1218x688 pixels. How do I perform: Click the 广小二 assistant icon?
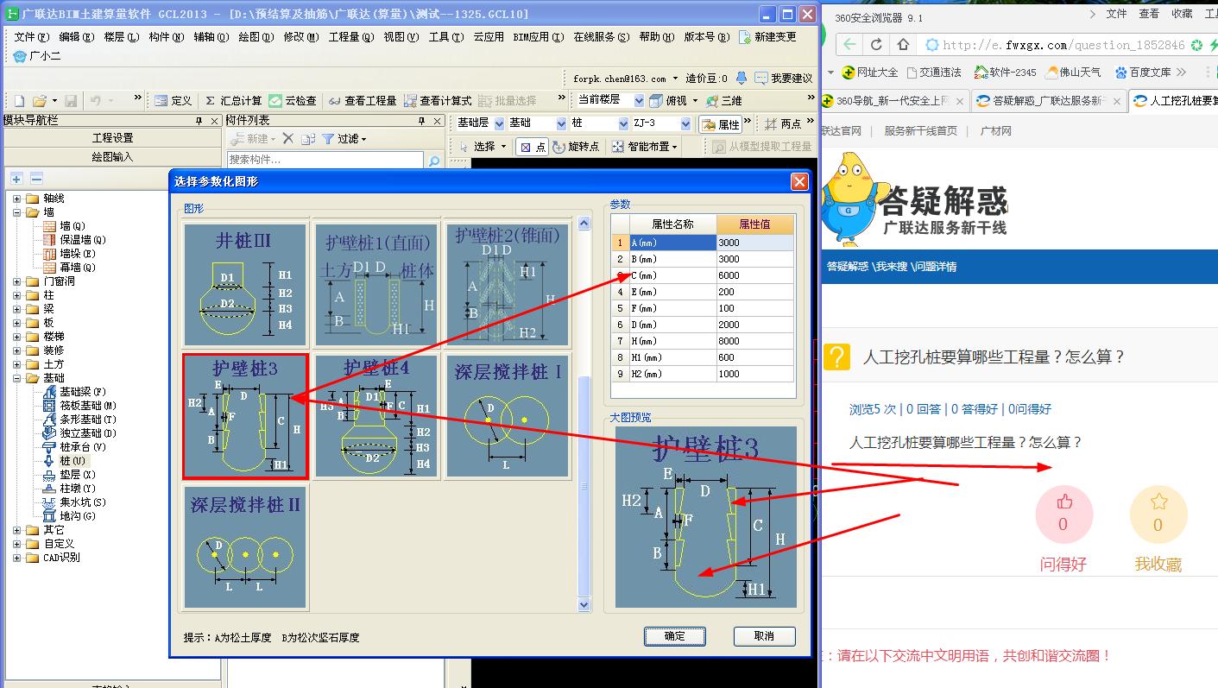37,56
